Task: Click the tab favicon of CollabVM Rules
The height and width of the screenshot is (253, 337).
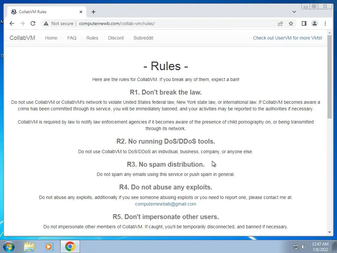Action: point(14,12)
